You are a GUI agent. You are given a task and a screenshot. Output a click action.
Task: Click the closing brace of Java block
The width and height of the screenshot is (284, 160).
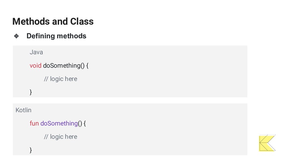31,92
